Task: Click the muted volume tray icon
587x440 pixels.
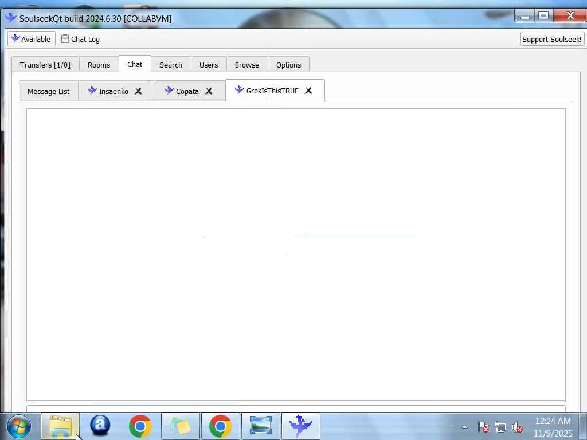Action: (518, 427)
